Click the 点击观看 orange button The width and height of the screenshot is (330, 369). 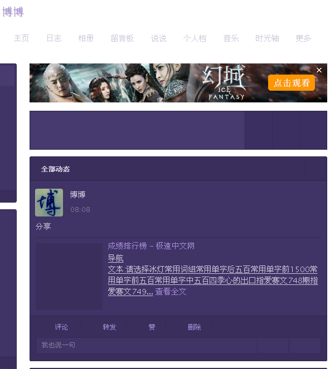[x=292, y=83]
